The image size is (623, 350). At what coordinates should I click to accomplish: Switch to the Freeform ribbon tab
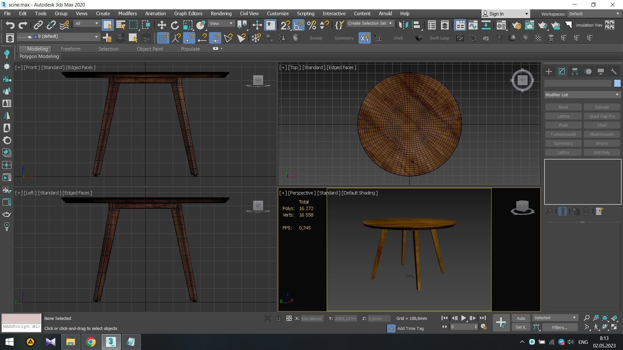click(70, 49)
